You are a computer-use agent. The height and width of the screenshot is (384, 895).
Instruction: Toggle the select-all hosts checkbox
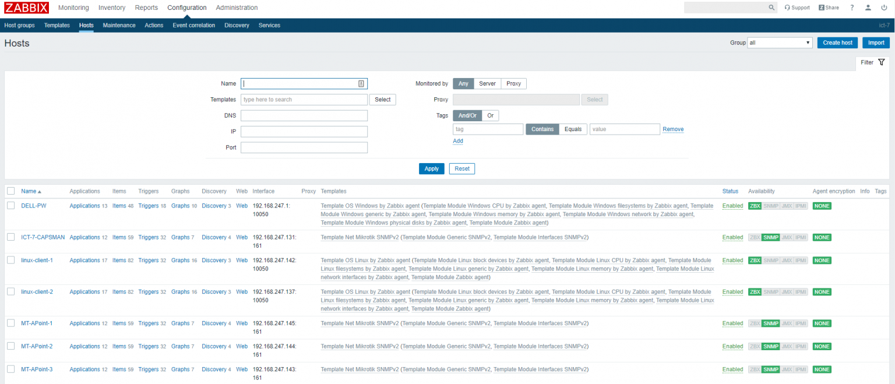point(10,191)
